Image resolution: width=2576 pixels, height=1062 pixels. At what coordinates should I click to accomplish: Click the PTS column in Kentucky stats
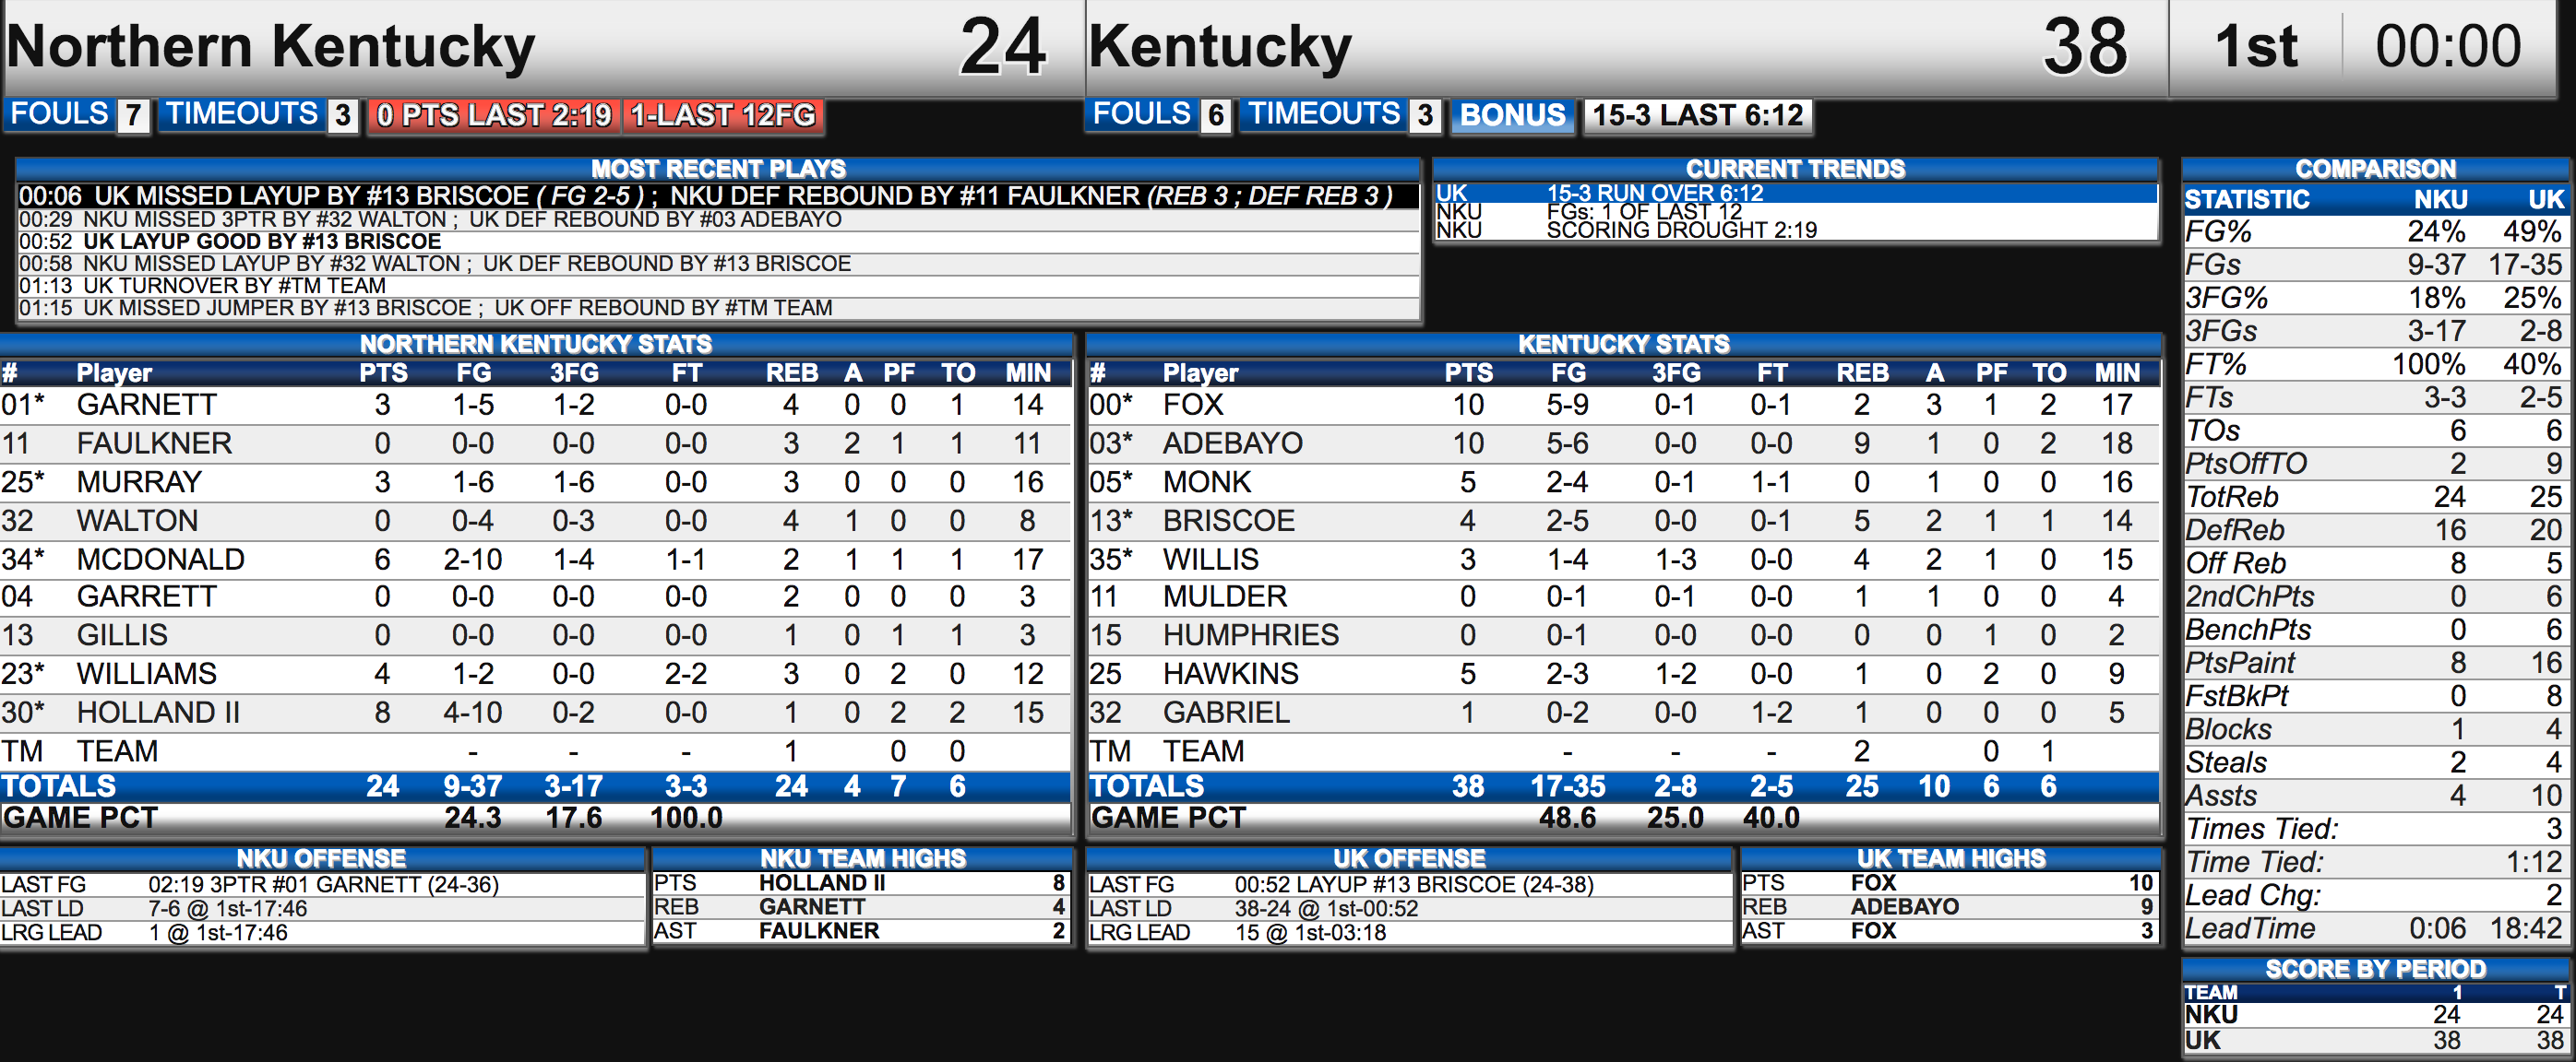pos(1468,372)
